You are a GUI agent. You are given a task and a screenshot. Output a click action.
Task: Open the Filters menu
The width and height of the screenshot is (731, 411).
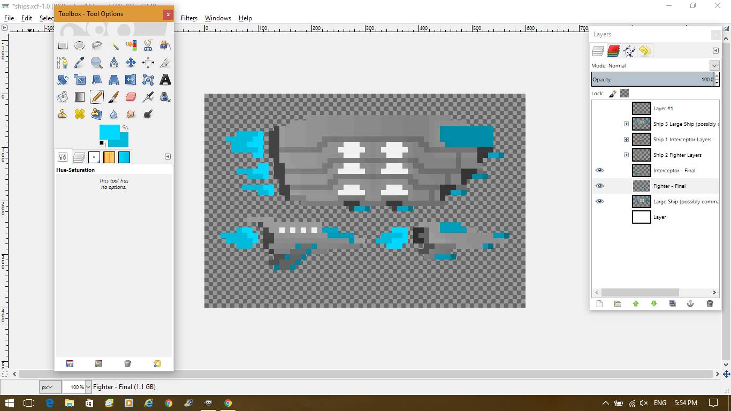tap(189, 18)
